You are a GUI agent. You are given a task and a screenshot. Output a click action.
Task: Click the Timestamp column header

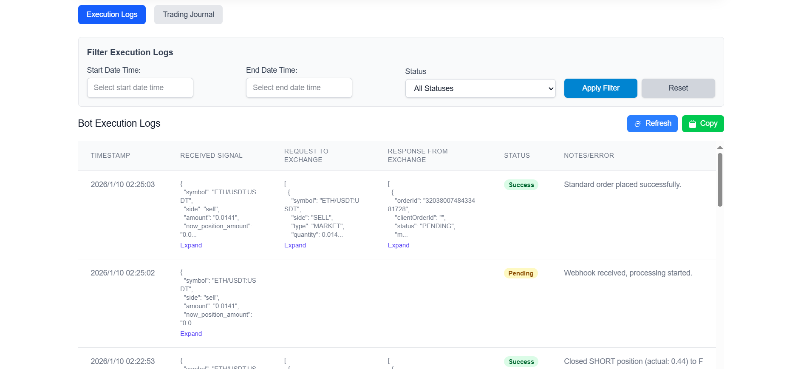point(110,156)
